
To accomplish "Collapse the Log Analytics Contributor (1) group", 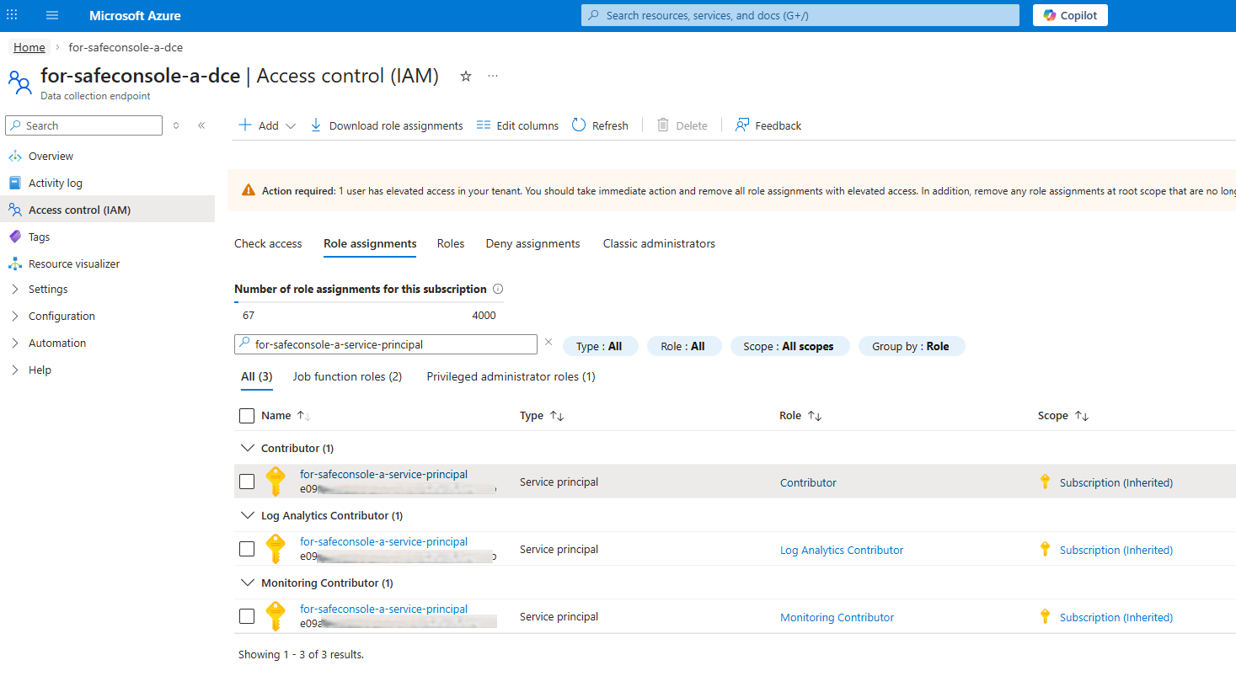I will [247, 515].
